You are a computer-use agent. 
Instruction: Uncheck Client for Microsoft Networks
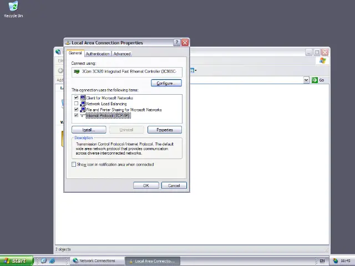point(77,98)
